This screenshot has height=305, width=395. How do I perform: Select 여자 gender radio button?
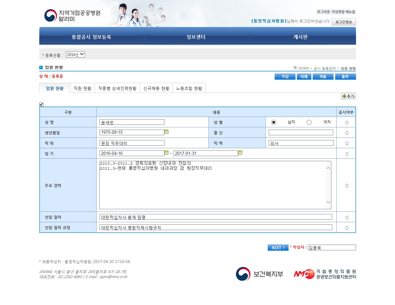coord(309,122)
